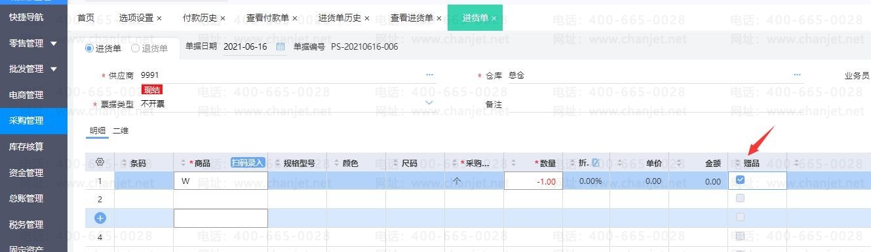Click the 扫码录入 button

(x=248, y=162)
